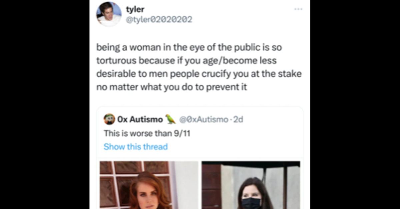Click Show this thread
Image resolution: width=400 pixels, height=209 pixels.
pyautogui.click(x=136, y=146)
